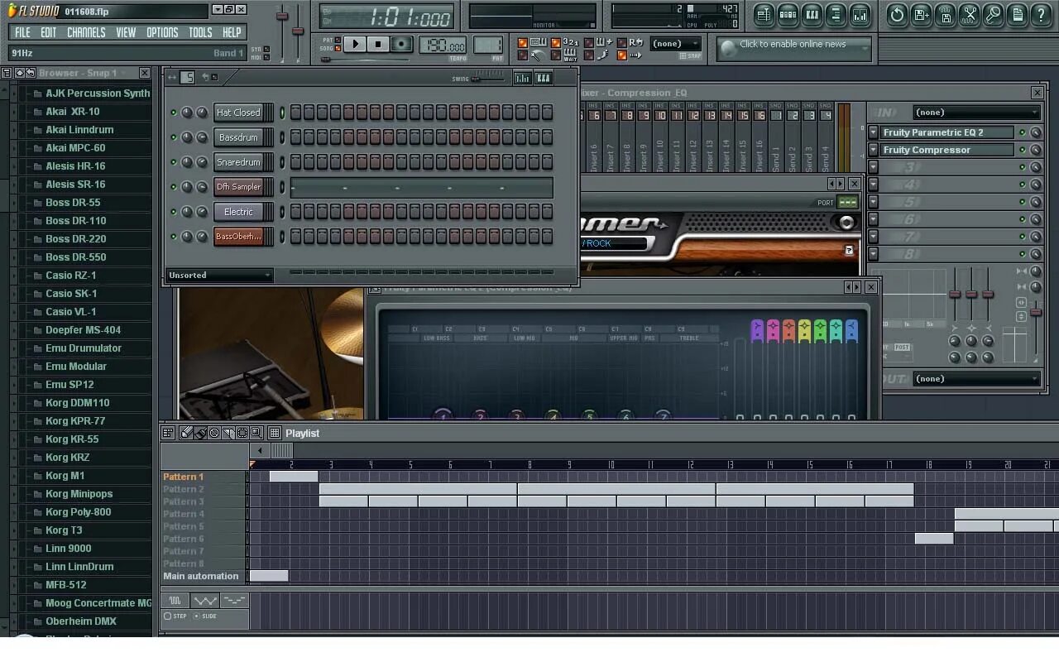This screenshot has height=662, width=1059.
Task: Click the play button in transport
Action: coord(355,44)
